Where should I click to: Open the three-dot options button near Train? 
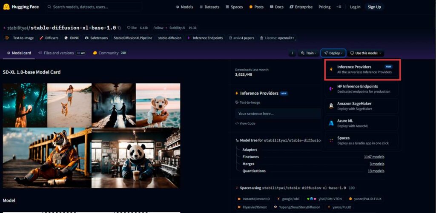click(x=292, y=53)
